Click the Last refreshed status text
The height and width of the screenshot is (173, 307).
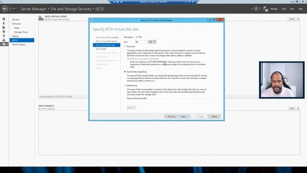(56, 97)
